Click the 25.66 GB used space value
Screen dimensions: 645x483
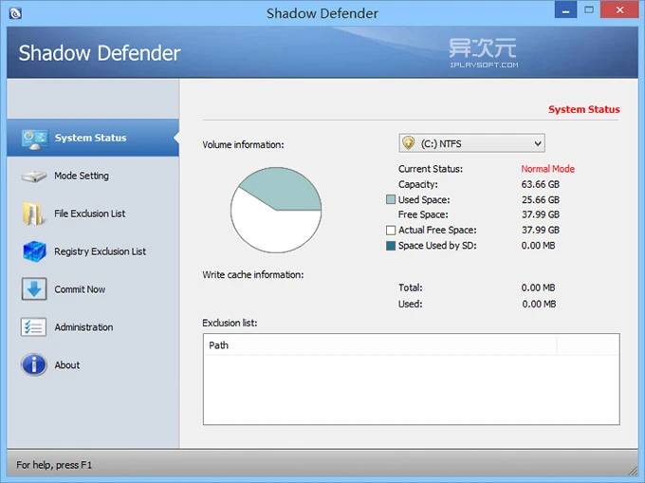click(541, 199)
